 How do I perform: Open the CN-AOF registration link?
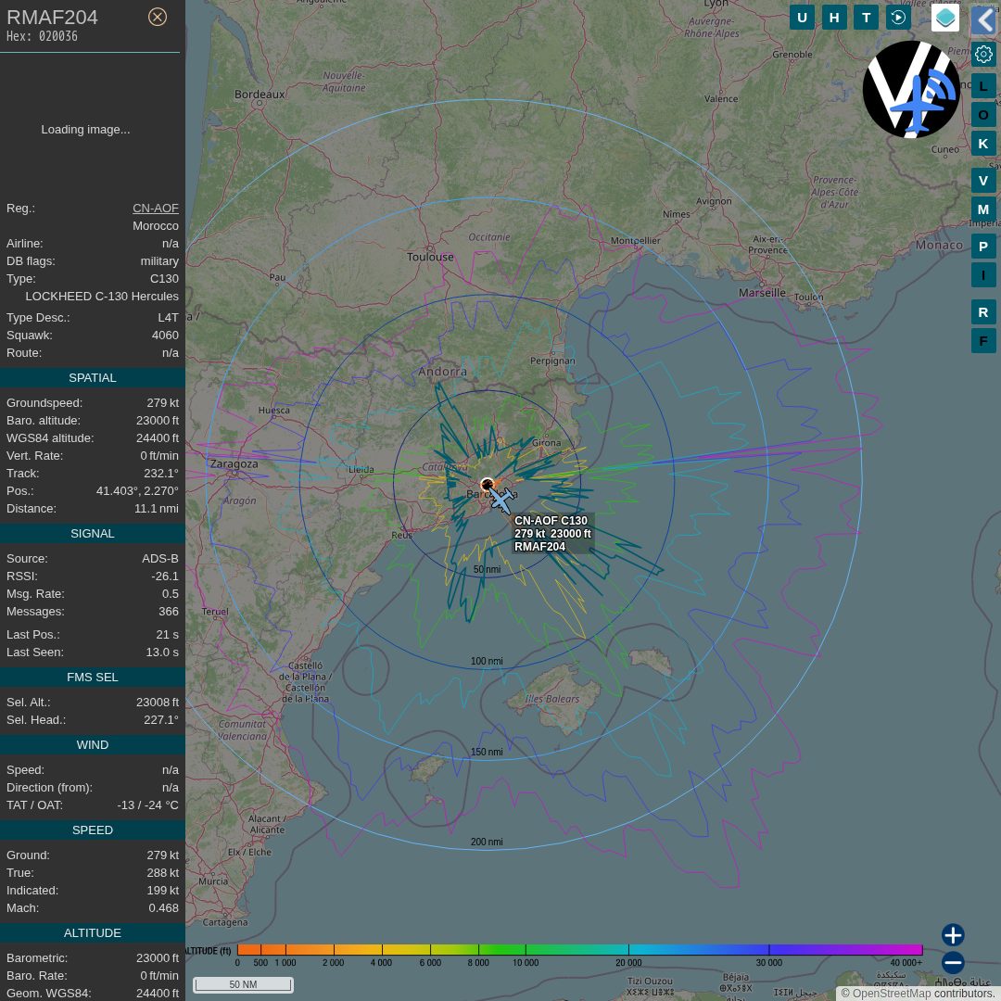[155, 209]
